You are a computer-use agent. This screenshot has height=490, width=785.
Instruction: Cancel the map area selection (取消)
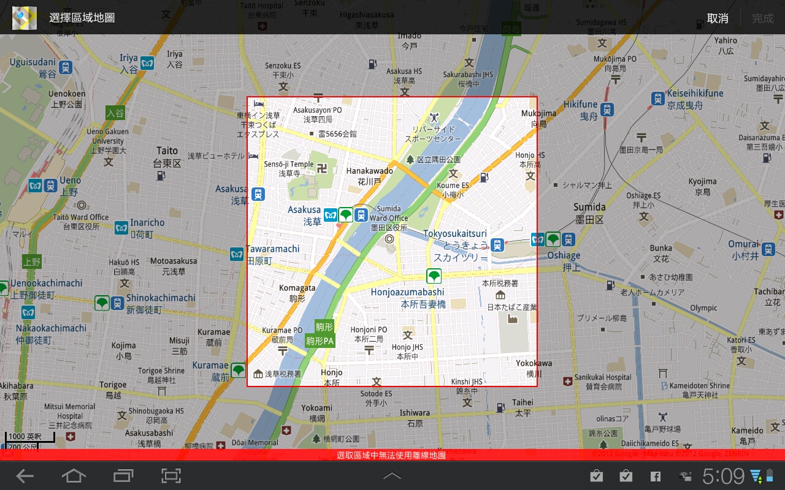(717, 18)
